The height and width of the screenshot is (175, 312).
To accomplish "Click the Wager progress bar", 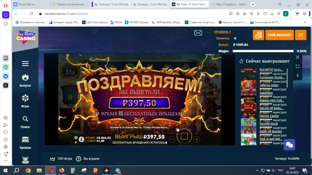I will (263, 51).
